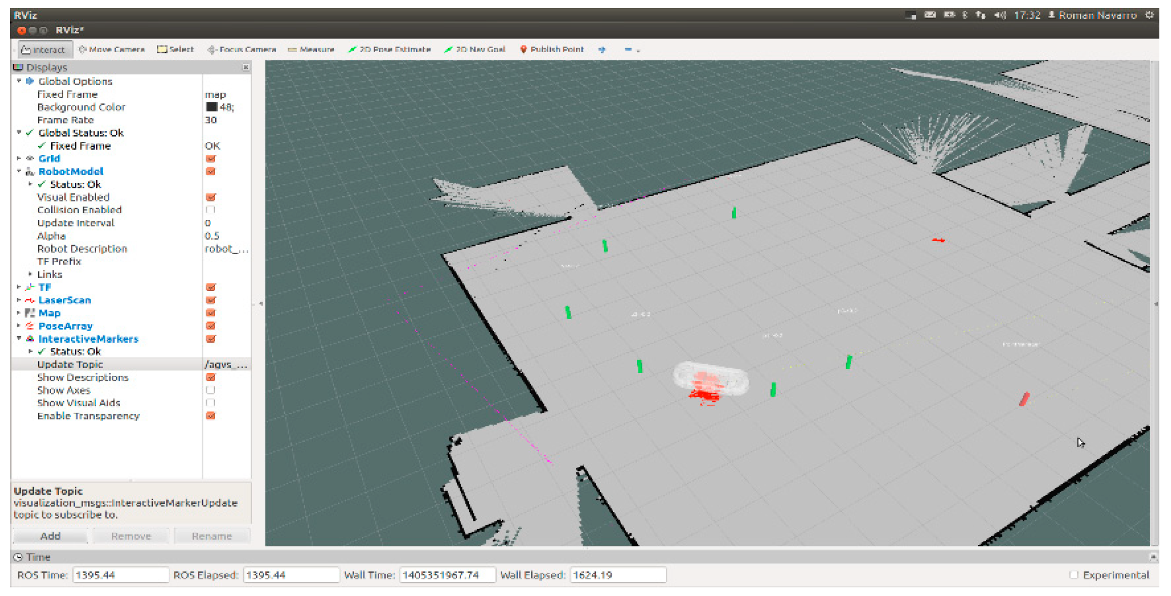Uncheck the LaserScan display checkbox

coord(211,300)
